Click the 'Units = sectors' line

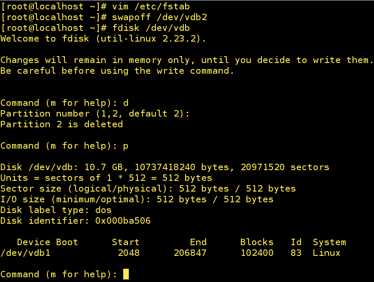point(106,178)
